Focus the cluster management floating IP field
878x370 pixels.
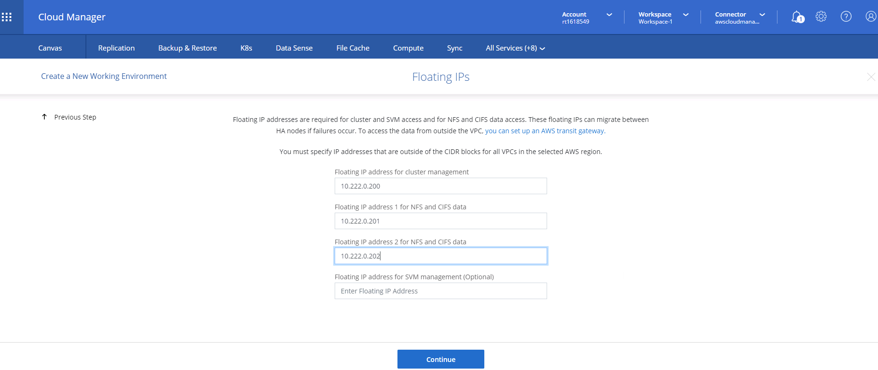[x=441, y=186]
